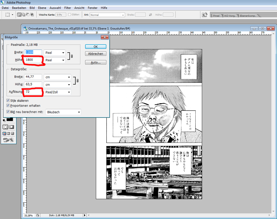Click document Breite field showing 44,77
Viewport: 277px width, 219px height.
pyautogui.click(x=33, y=77)
